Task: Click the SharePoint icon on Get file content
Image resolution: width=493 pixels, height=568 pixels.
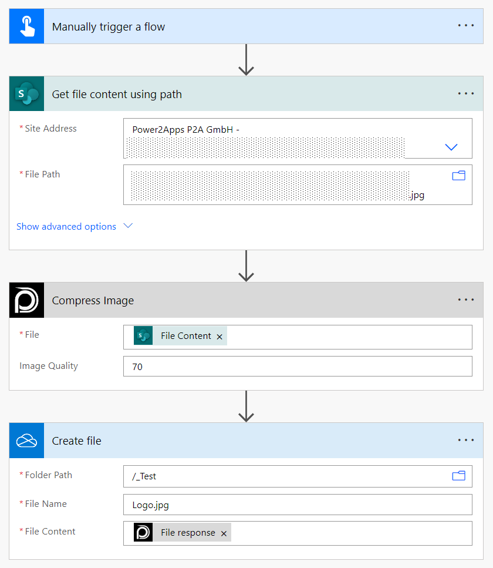Action: [x=26, y=94]
